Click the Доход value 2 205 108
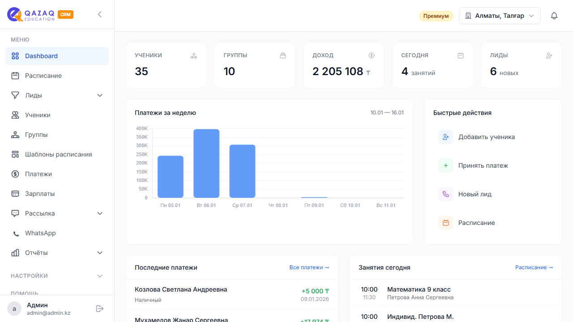Viewport: 573px width, 322px height. [x=338, y=72]
